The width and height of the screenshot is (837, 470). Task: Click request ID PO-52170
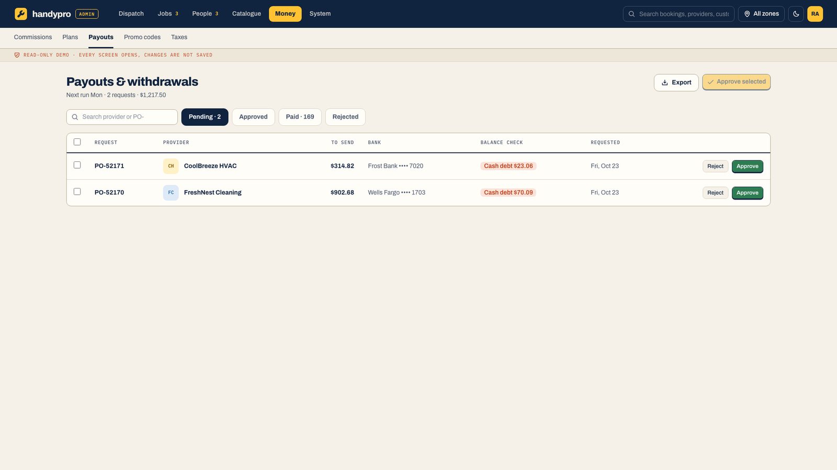coord(109,193)
